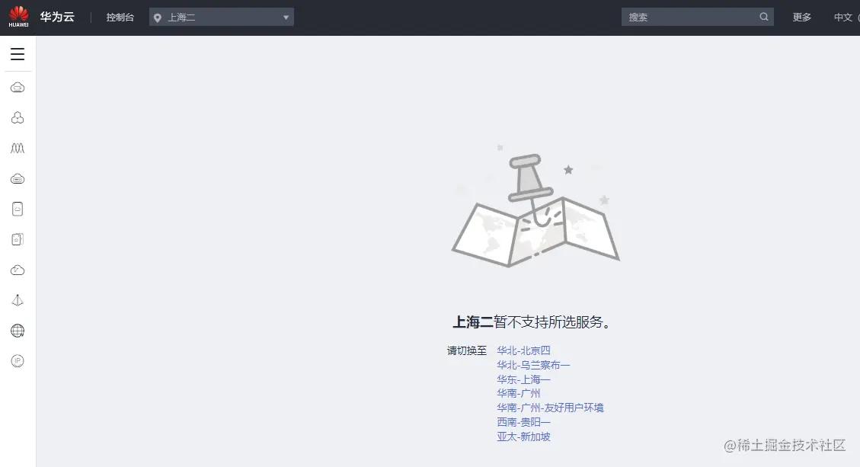The height and width of the screenshot is (467, 860).
Task: Expand the 上海二 region dropdown
Action: coord(222,17)
